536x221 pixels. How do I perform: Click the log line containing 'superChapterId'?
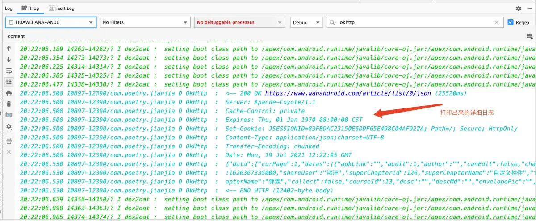point(277,173)
